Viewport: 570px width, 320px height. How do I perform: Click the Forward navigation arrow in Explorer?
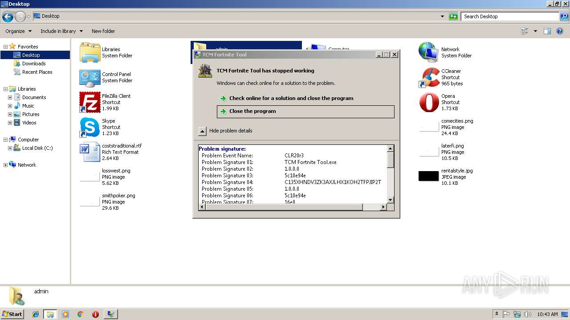point(20,17)
